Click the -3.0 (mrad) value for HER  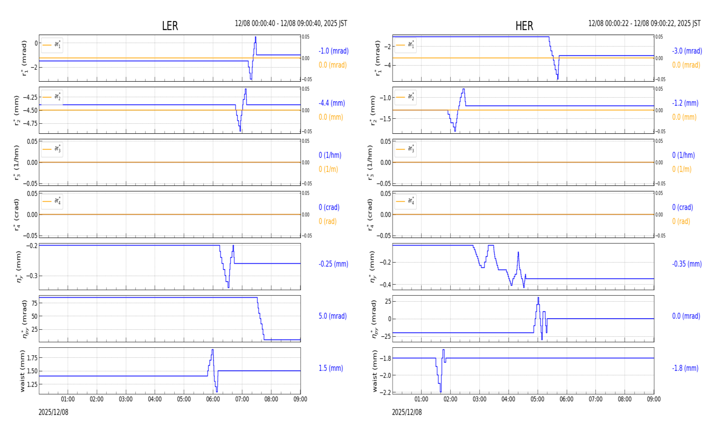[687, 51]
